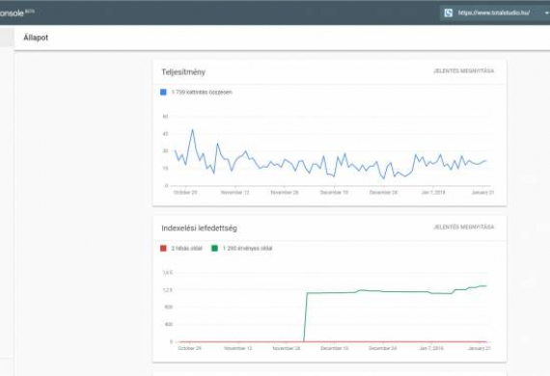The height and width of the screenshot is (376, 550).
Task: Click the '2 hibás oldal' legend text
Action: pos(186,249)
